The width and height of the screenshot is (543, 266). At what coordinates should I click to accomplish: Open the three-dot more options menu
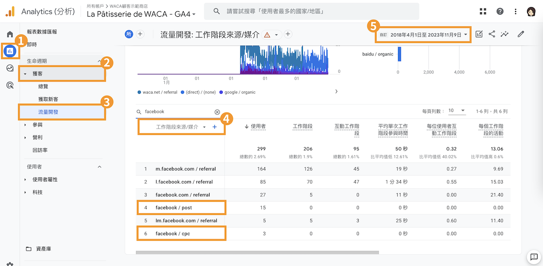point(516,11)
